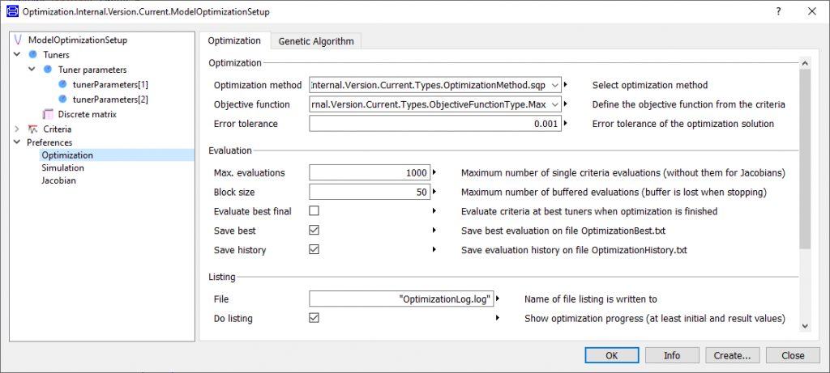The width and height of the screenshot is (830, 373).
Task: Select Simulation in the tree
Action: (63, 167)
